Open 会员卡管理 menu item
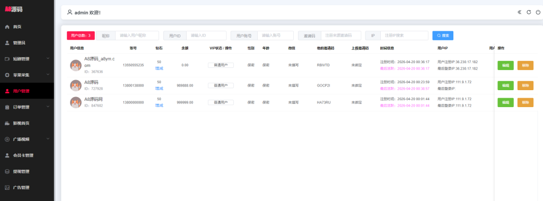The width and height of the screenshot is (543, 201). [x=27, y=155]
